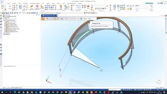
Task: Open the quick access toolbar customize arrow
Action: click(x=97, y=13)
